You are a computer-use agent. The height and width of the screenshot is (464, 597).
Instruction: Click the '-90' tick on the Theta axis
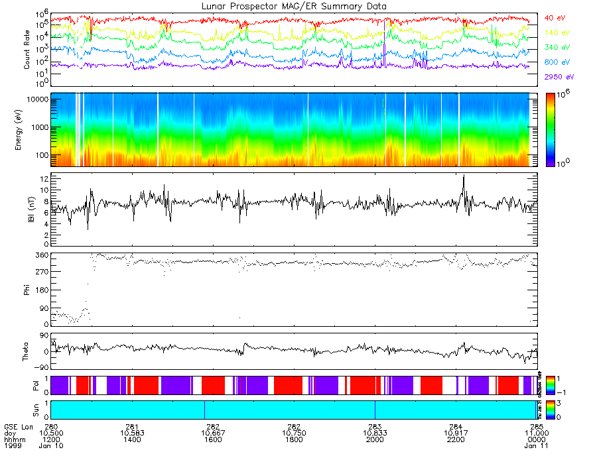tap(41, 367)
